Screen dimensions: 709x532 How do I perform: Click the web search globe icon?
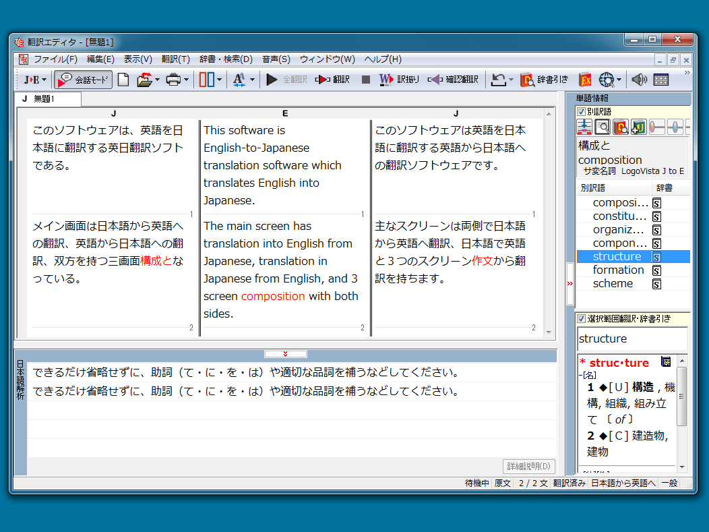tap(607, 80)
